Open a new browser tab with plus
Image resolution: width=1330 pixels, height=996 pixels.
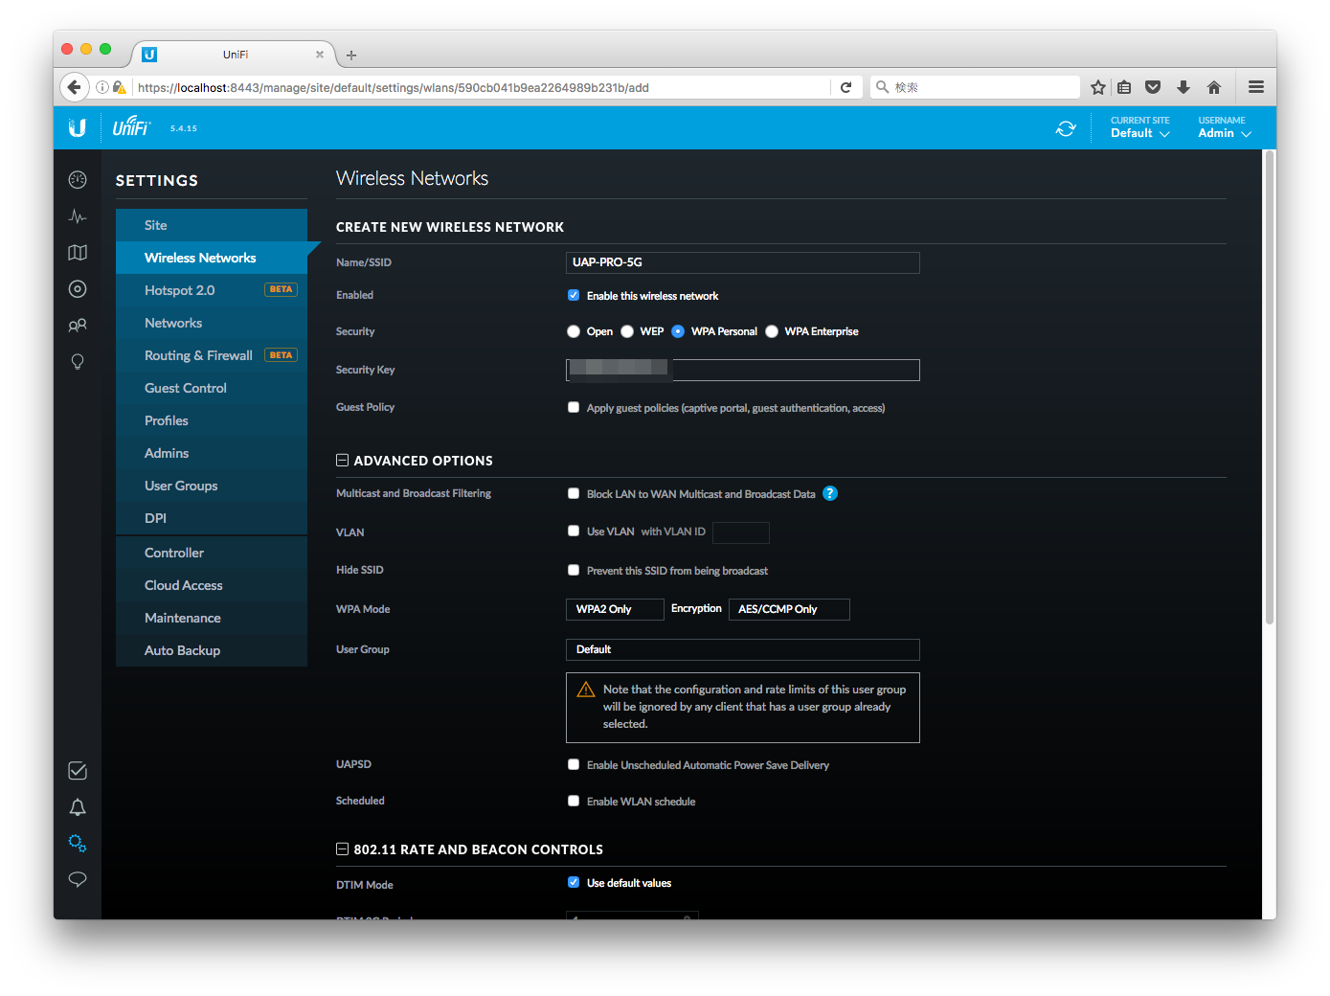(351, 56)
